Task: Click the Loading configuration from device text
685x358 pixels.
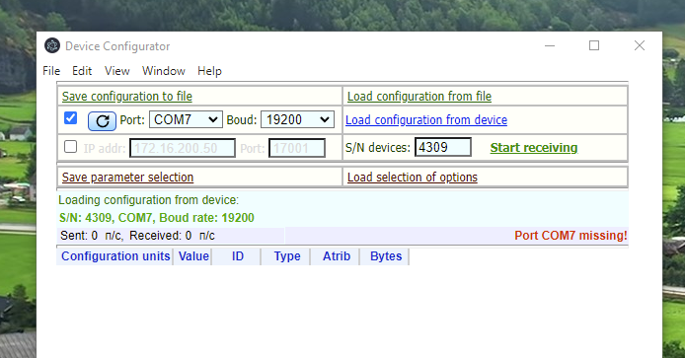Action: click(148, 200)
